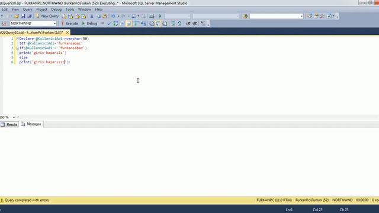Open the Query Options icon
Viewport: 379px width, 213px height.
tap(122, 24)
